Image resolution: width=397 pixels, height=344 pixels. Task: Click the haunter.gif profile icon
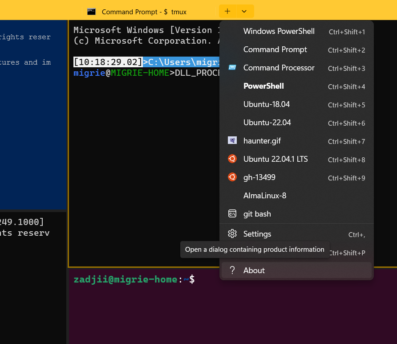tap(232, 140)
